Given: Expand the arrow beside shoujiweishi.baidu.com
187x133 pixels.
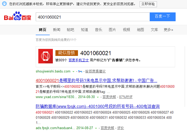Looking at the screenshot, I should click(74, 71).
